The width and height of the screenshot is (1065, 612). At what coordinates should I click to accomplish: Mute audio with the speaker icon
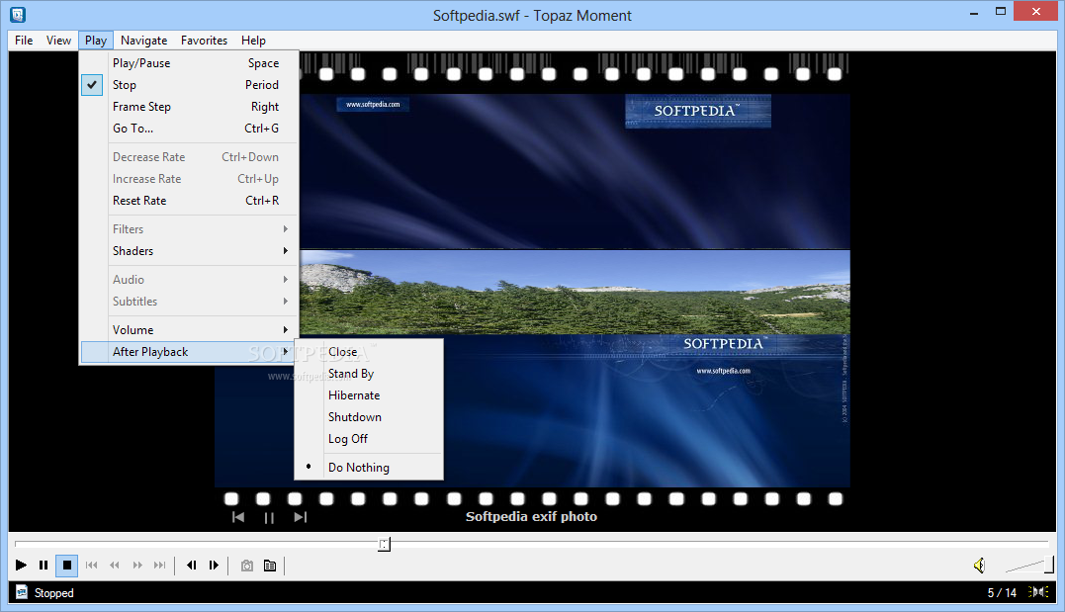pyautogui.click(x=979, y=566)
